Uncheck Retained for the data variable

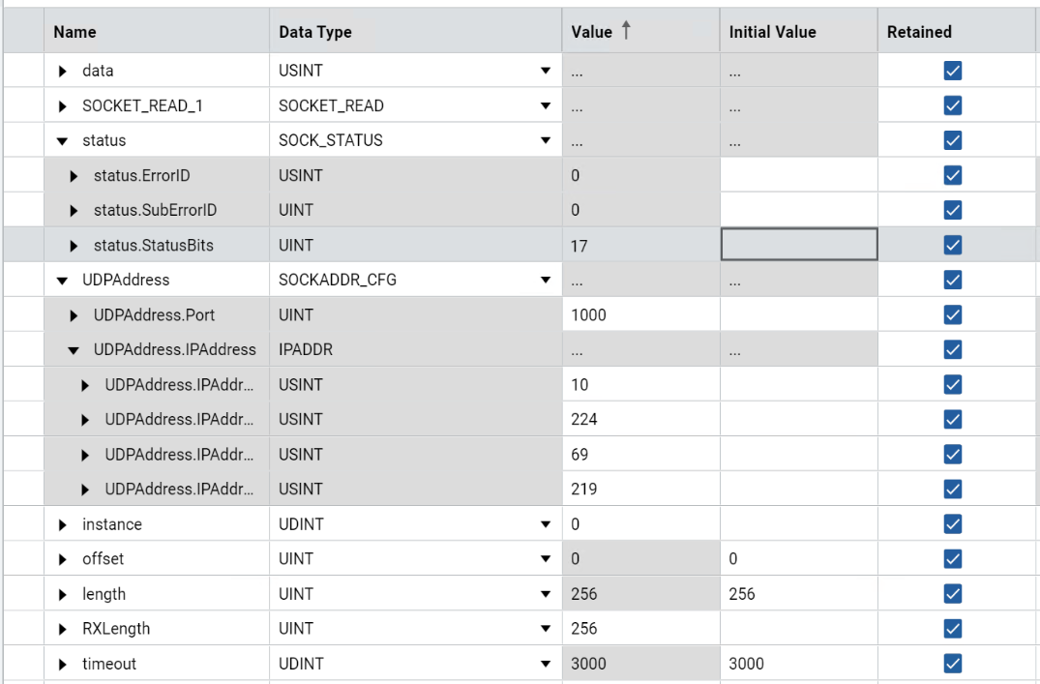[x=952, y=71]
